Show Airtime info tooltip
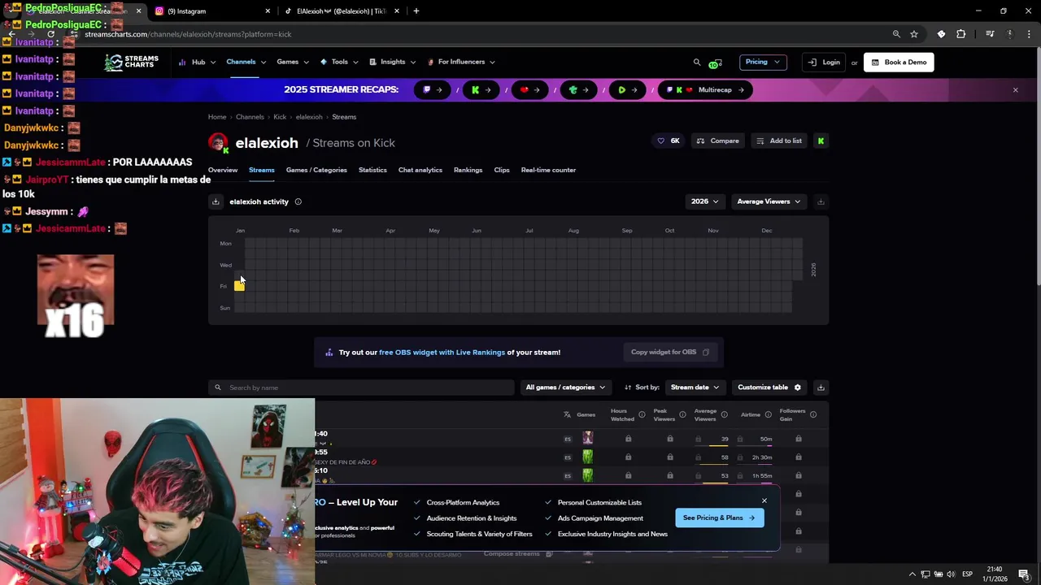Image resolution: width=1041 pixels, height=585 pixels. click(768, 414)
